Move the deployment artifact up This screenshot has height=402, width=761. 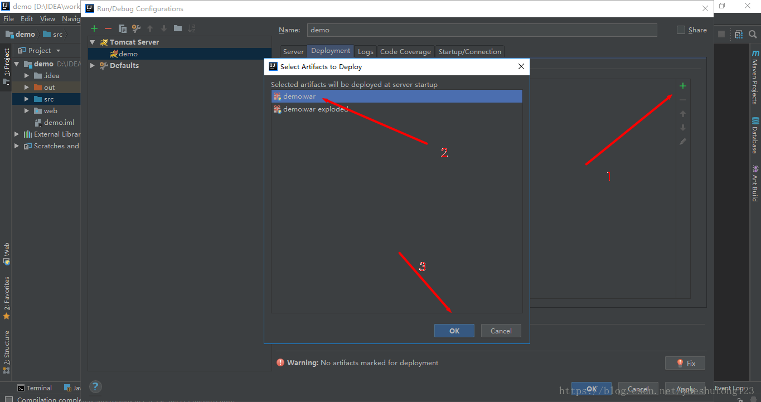click(x=683, y=114)
